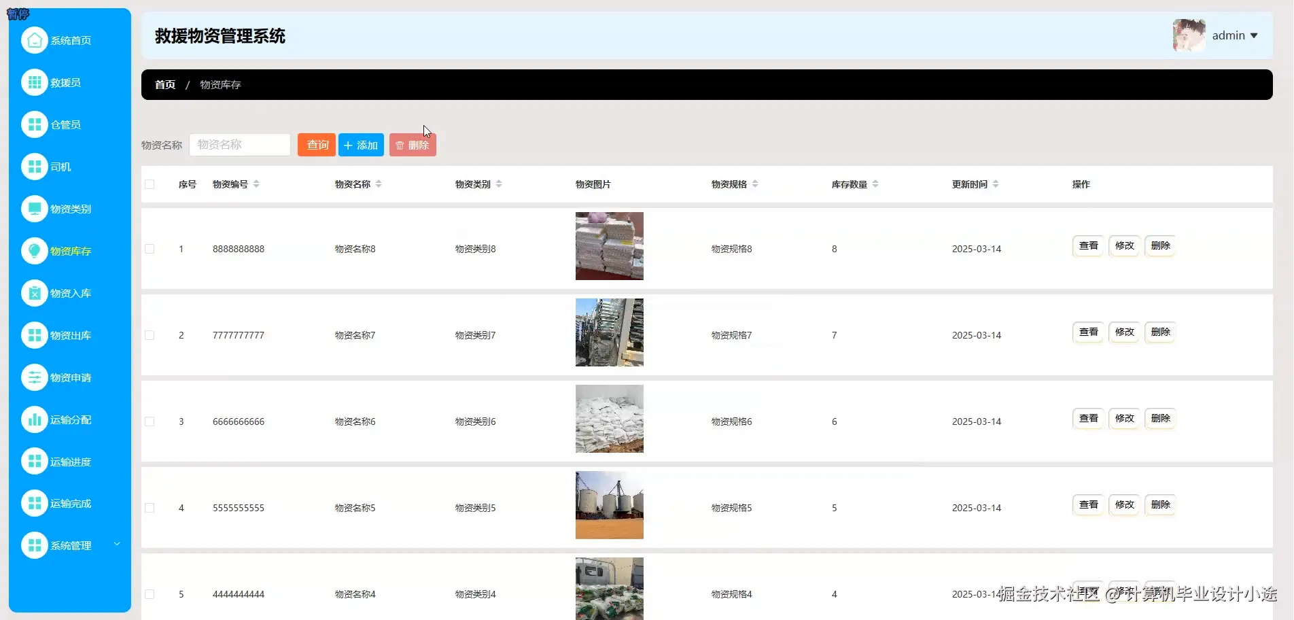Check the row for 6666666666
Viewport: 1294px width, 620px height.
click(x=150, y=421)
